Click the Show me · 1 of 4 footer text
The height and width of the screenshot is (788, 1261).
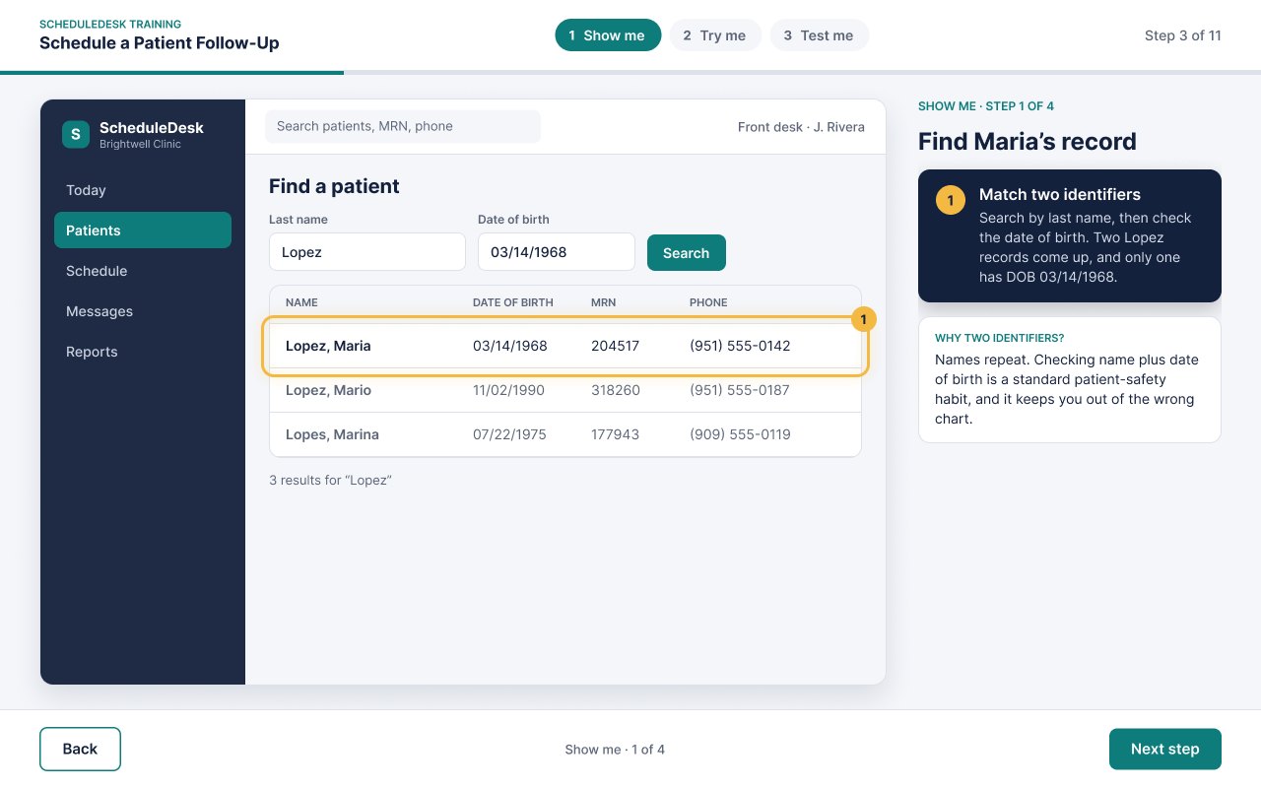615,750
